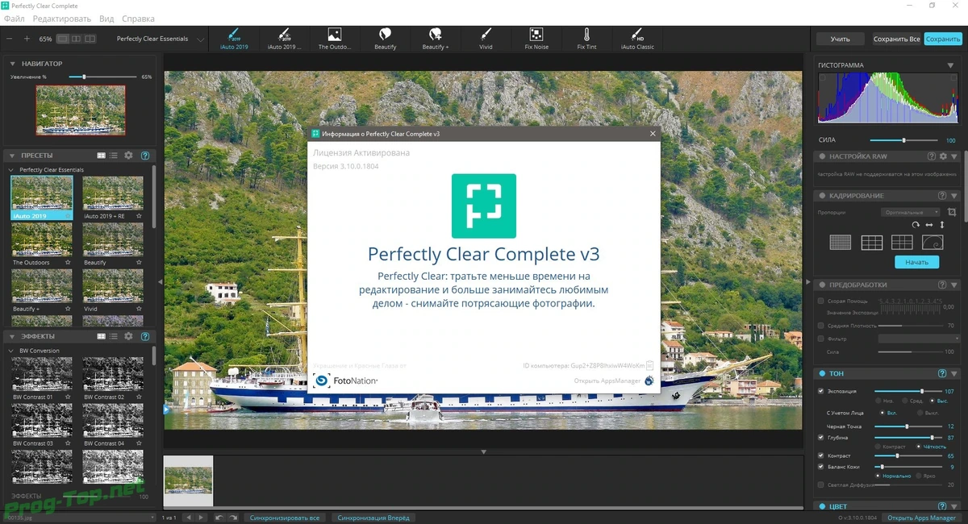Flip the image horizontally

[x=929, y=225]
